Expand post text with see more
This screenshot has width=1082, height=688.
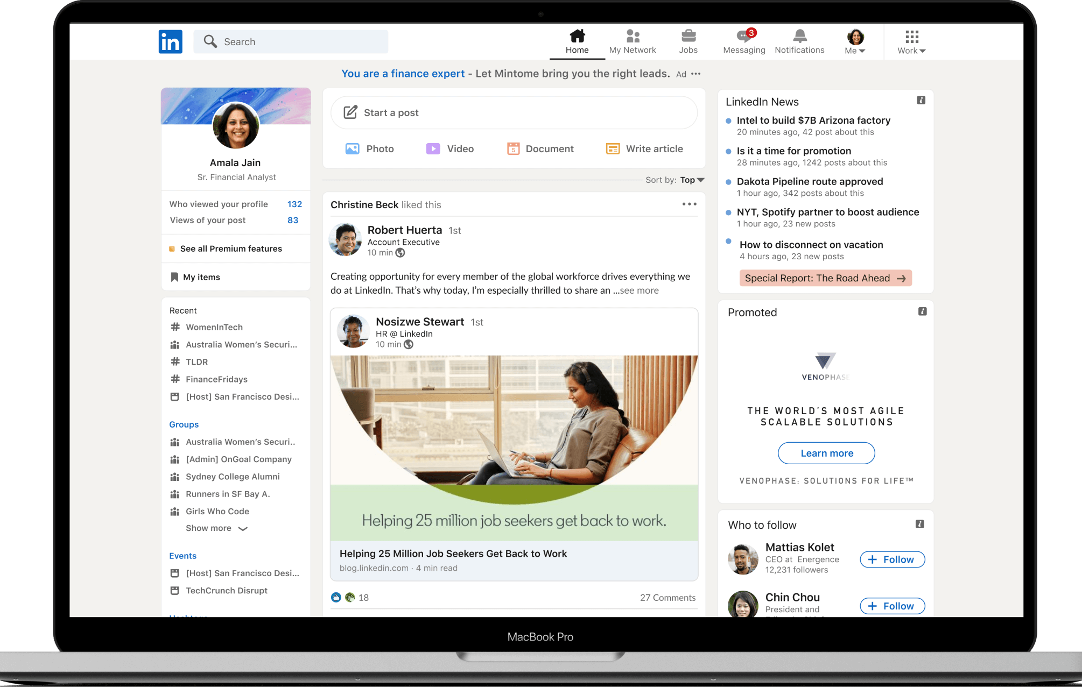tap(639, 290)
